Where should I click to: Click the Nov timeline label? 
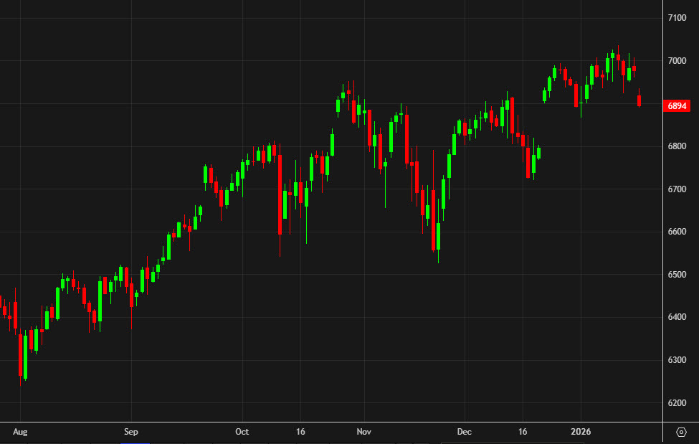[x=363, y=432]
